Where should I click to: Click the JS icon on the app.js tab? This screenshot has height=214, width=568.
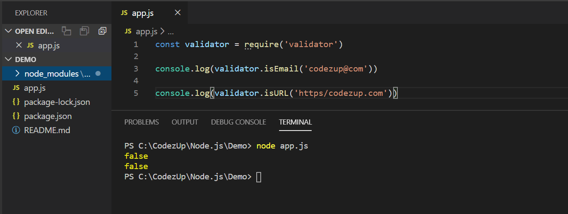[x=124, y=13]
